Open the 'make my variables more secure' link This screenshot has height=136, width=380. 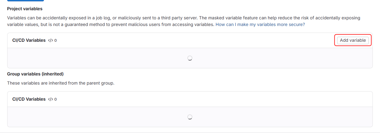pos(260,24)
